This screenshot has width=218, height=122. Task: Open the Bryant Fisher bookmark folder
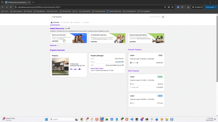(x=52, y=11)
